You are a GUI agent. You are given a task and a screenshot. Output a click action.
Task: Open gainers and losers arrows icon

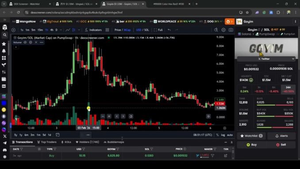(4, 72)
